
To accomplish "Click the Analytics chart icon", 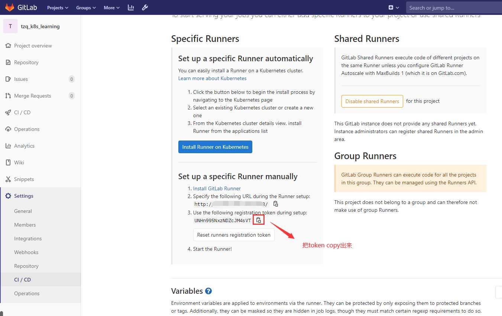I will coord(8,146).
